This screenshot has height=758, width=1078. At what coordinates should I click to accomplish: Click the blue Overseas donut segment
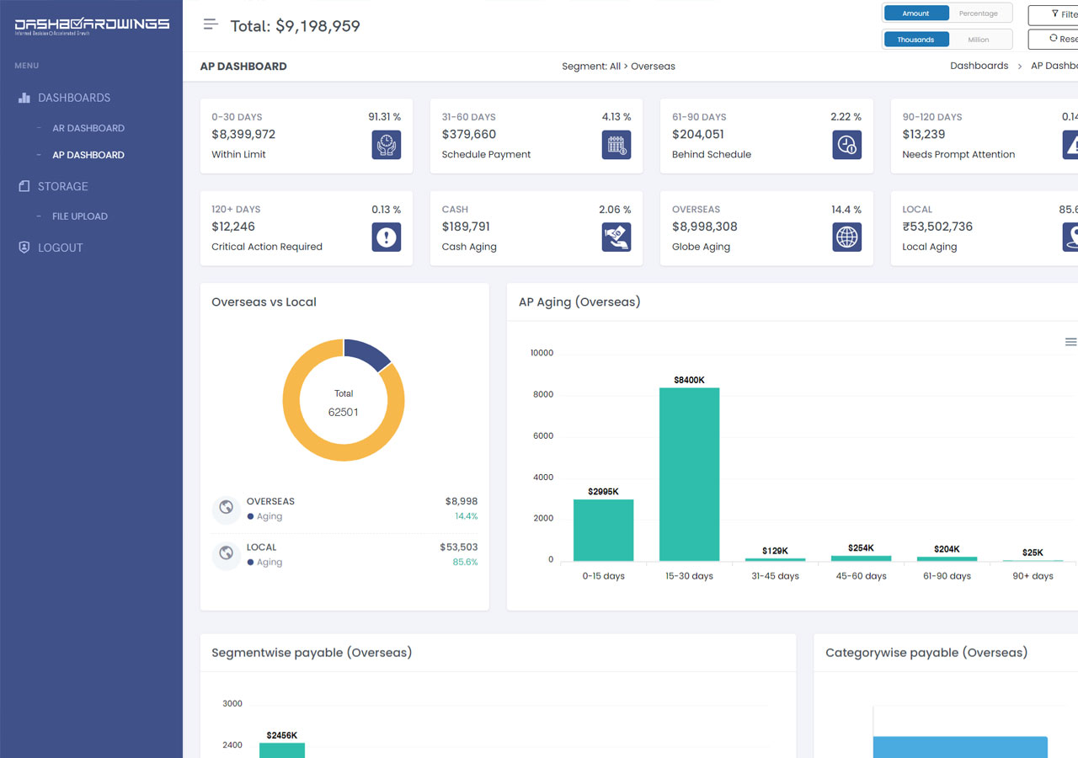point(366,352)
